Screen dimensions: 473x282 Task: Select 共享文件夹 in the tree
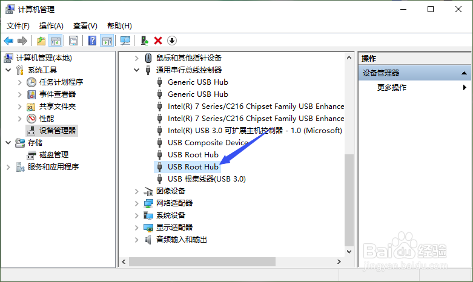[58, 107]
